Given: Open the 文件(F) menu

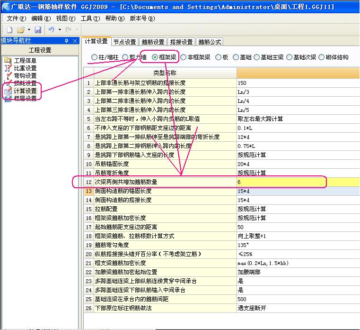Looking at the screenshot, I should 16,18.
